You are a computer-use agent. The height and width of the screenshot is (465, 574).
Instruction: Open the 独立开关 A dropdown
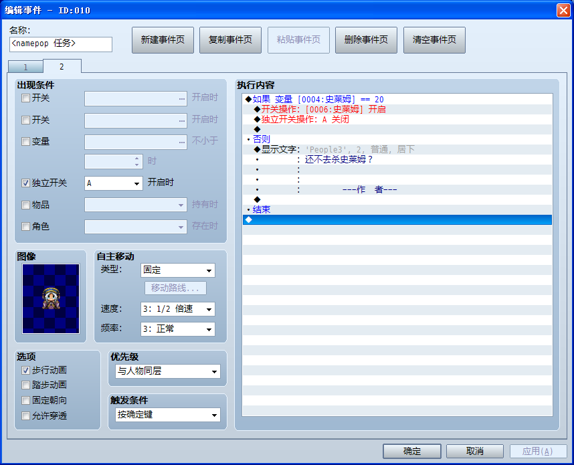114,183
